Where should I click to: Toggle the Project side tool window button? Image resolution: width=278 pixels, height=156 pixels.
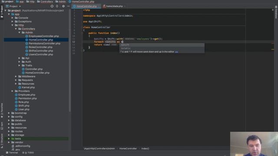point(2,12)
